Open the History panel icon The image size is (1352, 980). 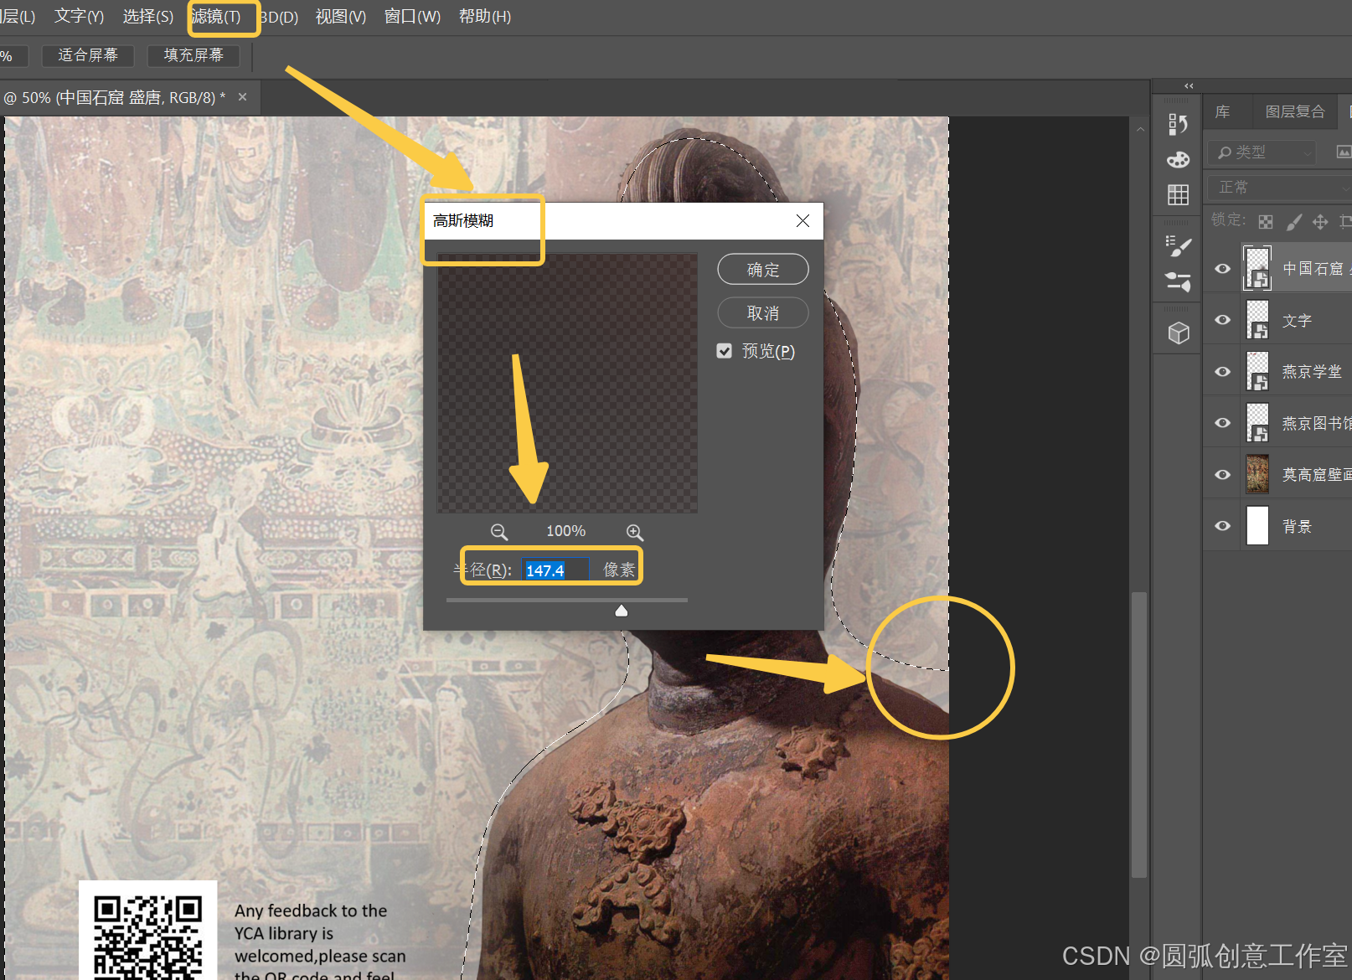1179,125
